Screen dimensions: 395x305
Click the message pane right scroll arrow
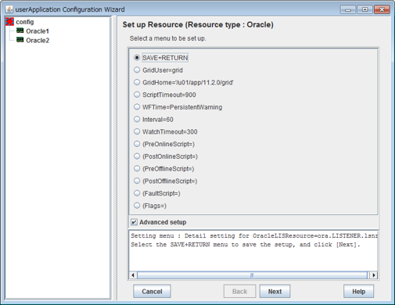click(x=374, y=275)
